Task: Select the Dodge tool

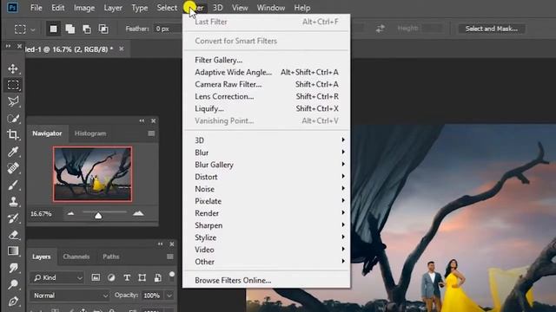Action: pos(13,284)
